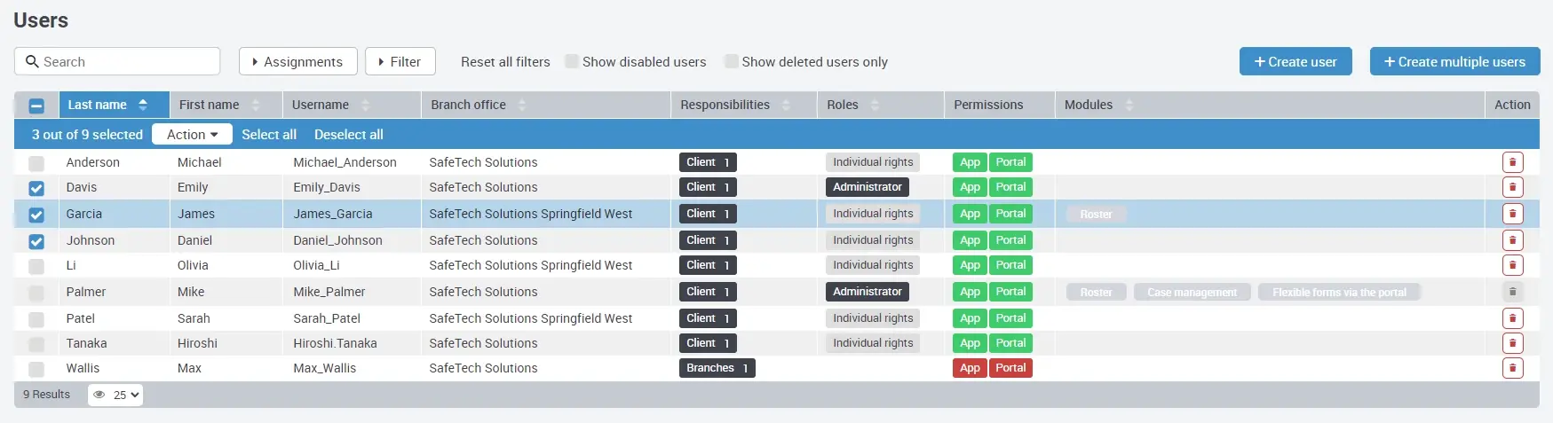Image resolution: width=1553 pixels, height=423 pixels.
Task: Open the bulk Action dropdown
Action: [x=192, y=134]
